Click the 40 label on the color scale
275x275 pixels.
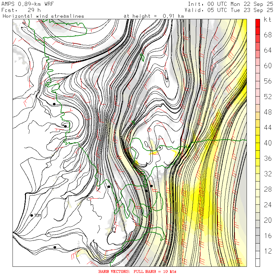(x=268, y=143)
